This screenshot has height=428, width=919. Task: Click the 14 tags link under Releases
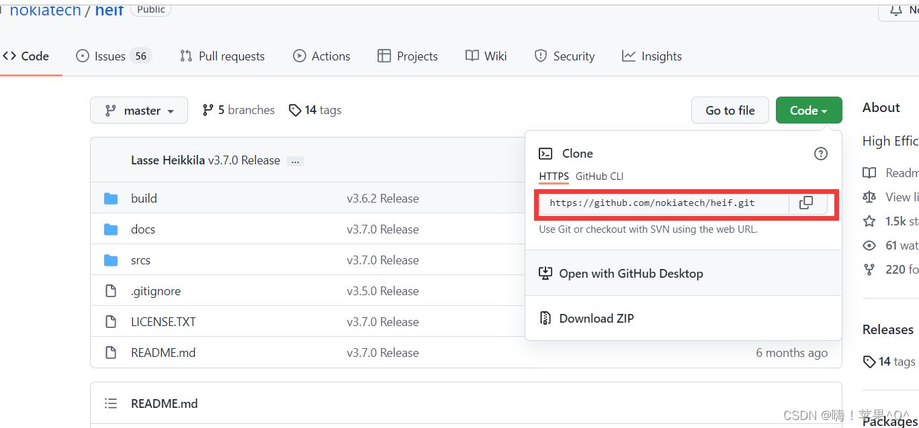tap(891, 362)
